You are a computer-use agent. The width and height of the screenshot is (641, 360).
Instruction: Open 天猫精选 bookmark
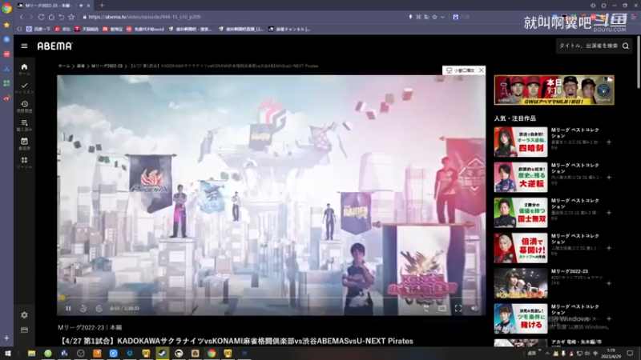[x=87, y=30]
